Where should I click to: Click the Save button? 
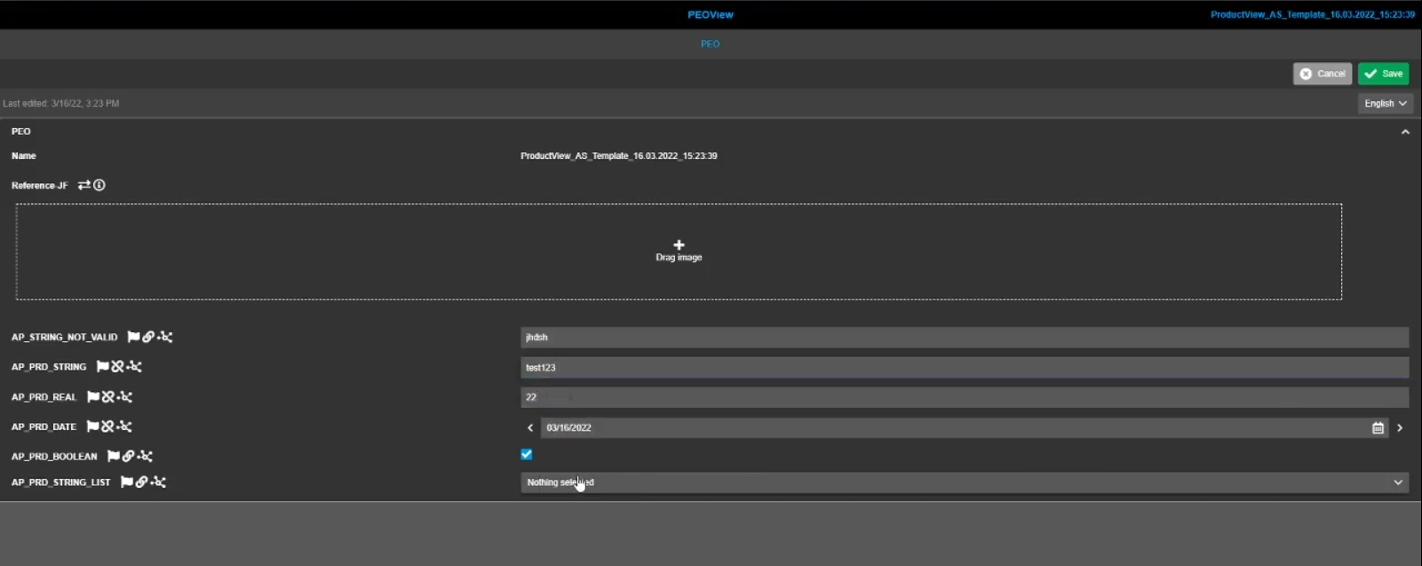click(1383, 74)
